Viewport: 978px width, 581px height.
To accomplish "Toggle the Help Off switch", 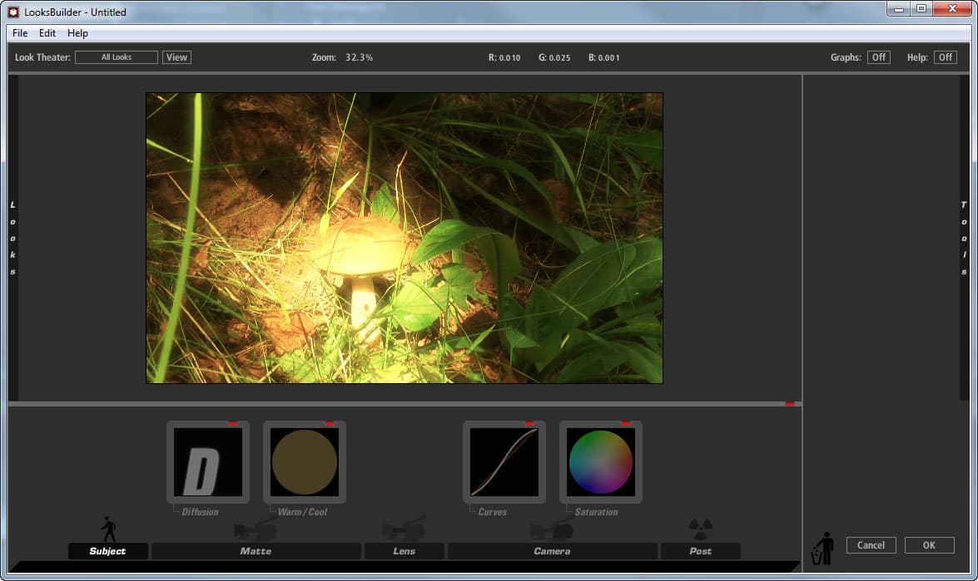I will coord(945,57).
